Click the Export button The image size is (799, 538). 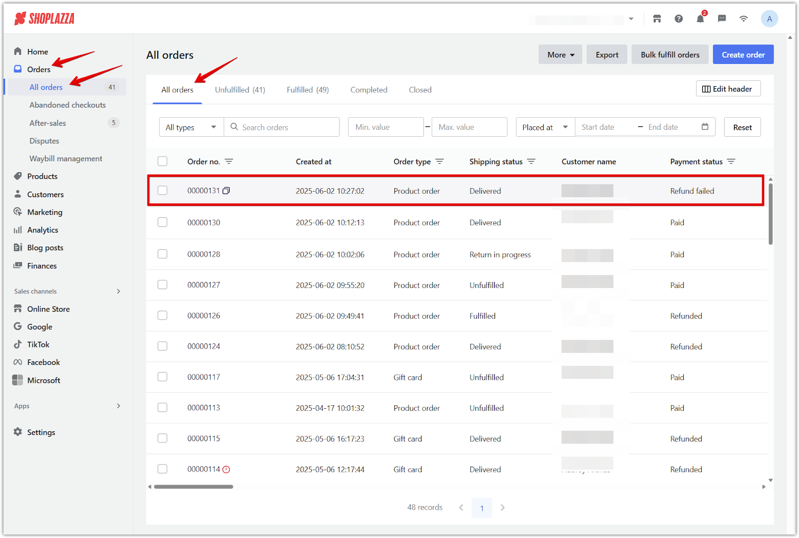click(607, 54)
